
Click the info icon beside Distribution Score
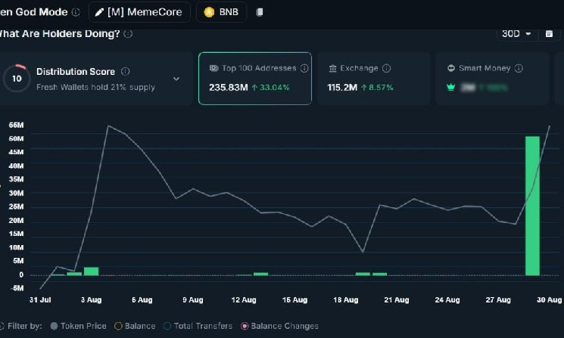coord(126,72)
